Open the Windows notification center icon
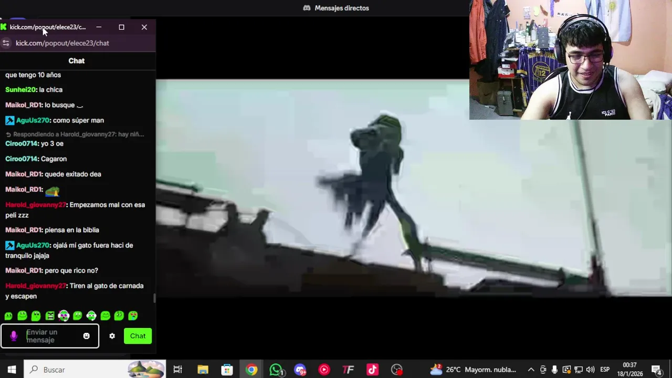The width and height of the screenshot is (672, 378). (656, 370)
